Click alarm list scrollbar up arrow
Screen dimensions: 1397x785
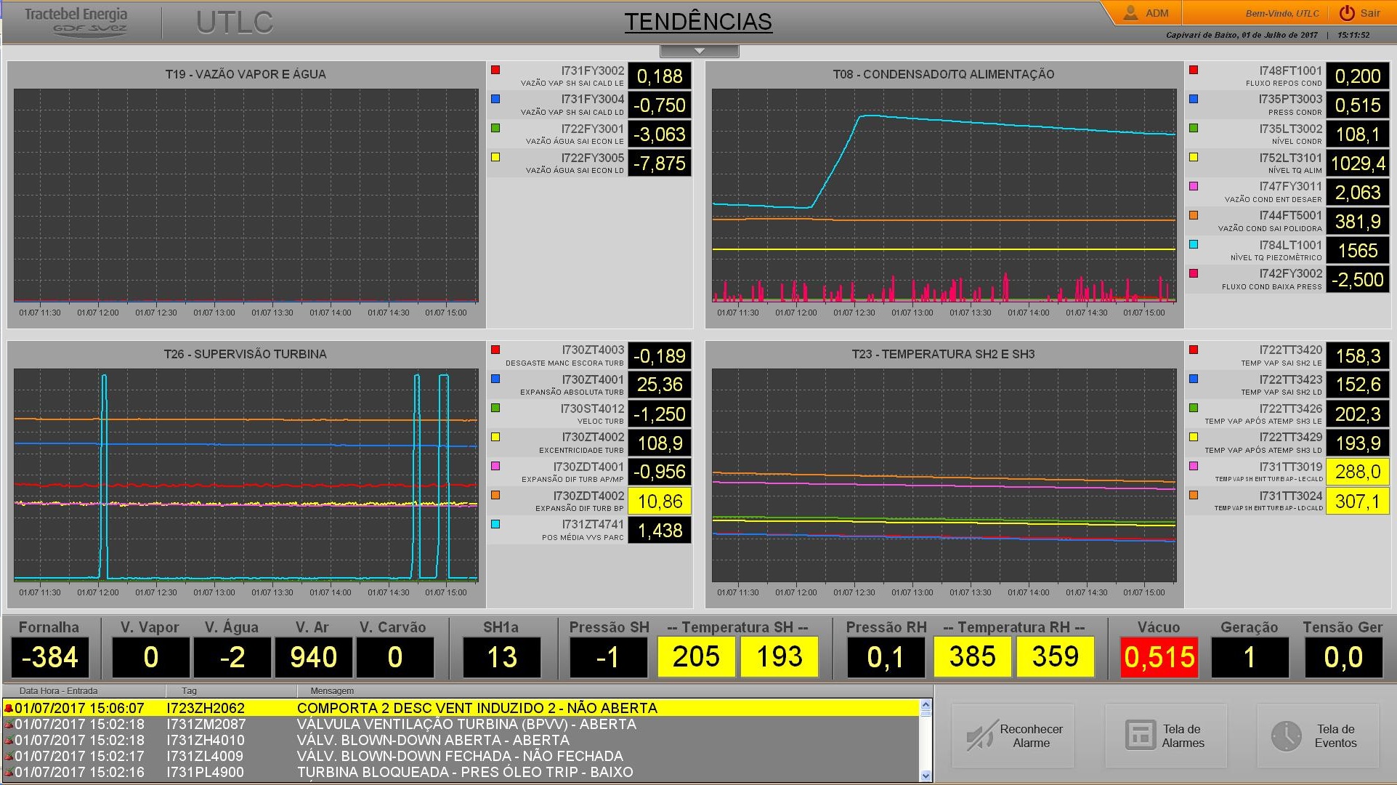[926, 705]
